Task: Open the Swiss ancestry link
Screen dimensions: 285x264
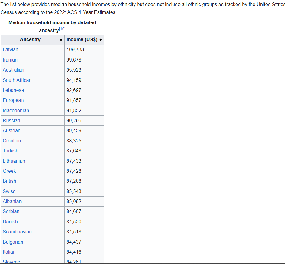Action: (x=9, y=191)
